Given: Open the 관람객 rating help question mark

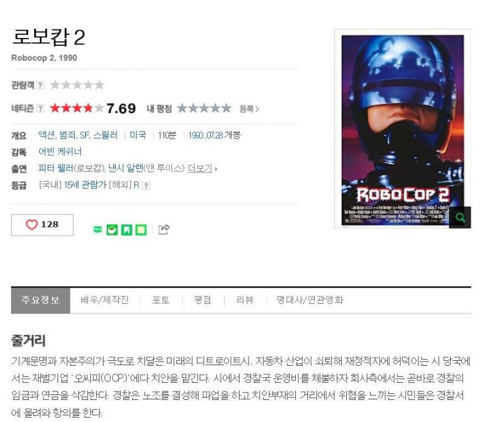Looking at the screenshot, I should [x=40, y=85].
